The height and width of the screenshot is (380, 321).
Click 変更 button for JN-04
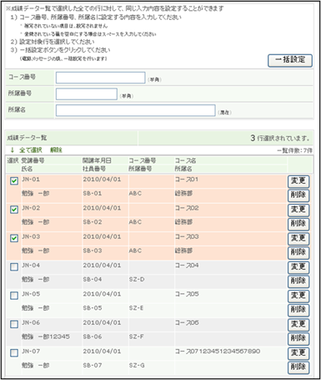(298, 267)
